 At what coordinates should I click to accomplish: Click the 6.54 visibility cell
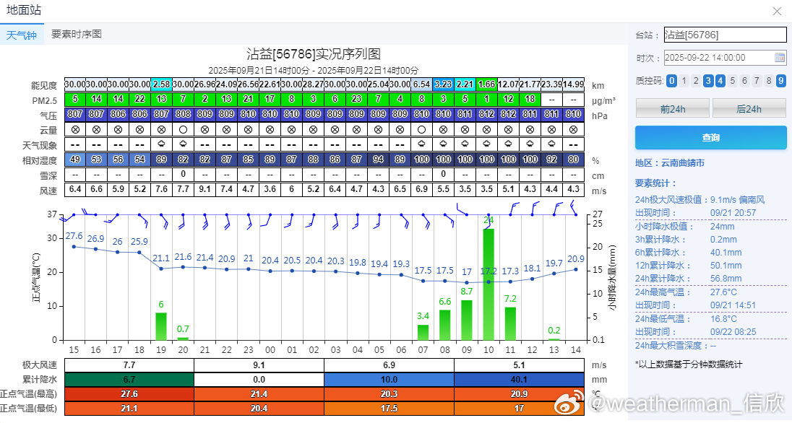coord(422,84)
